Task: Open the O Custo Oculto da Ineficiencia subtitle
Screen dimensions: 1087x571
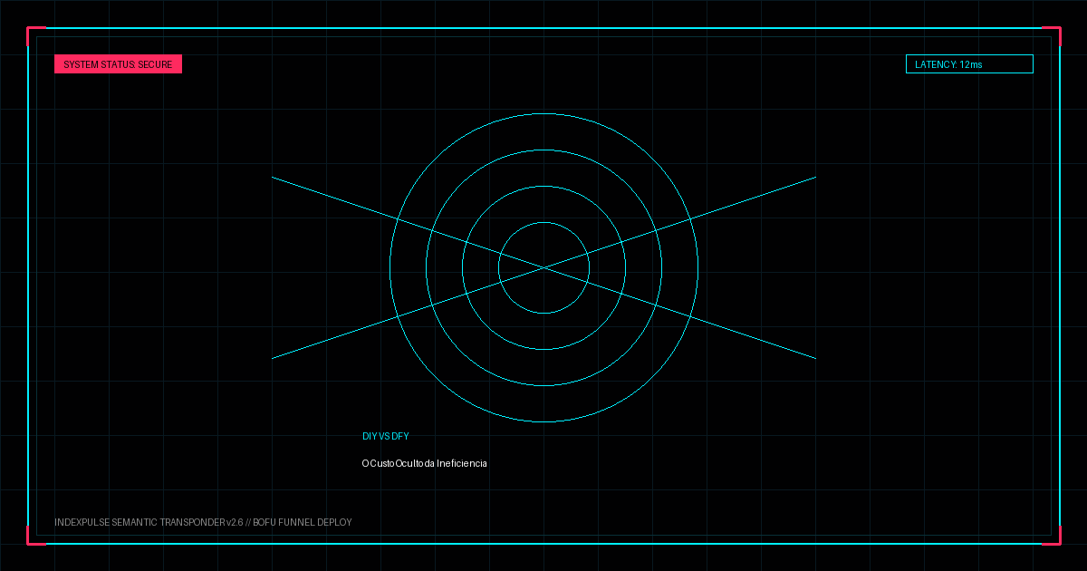Action: point(425,463)
